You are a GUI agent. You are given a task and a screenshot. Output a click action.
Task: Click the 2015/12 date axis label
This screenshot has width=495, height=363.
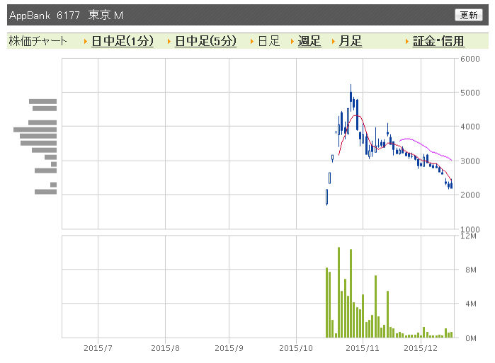tap(421, 348)
